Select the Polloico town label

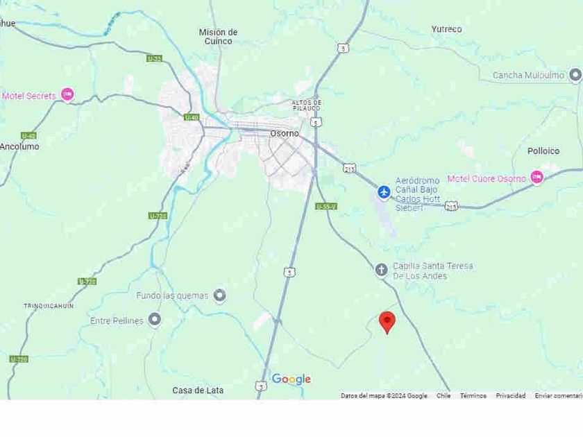[543, 151]
